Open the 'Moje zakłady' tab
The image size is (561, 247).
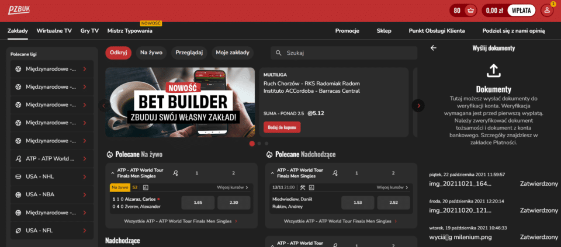tap(233, 53)
